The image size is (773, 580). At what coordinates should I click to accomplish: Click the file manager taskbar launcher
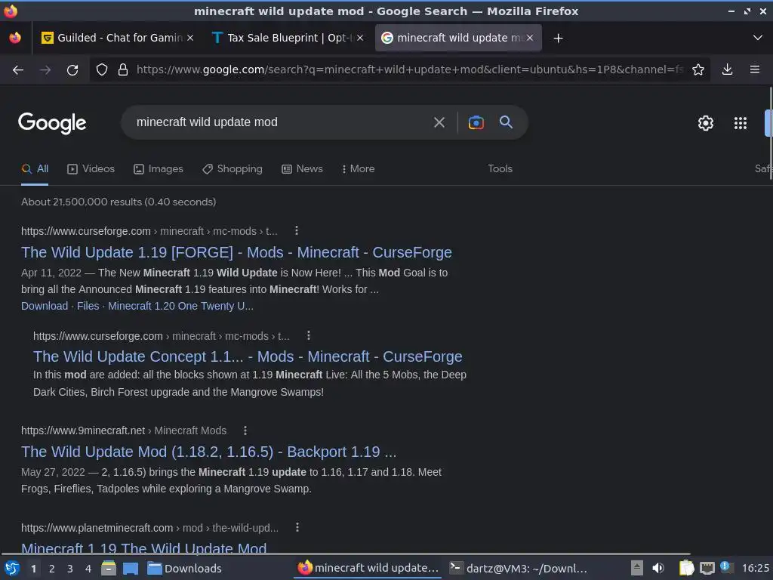click(109, 569)
